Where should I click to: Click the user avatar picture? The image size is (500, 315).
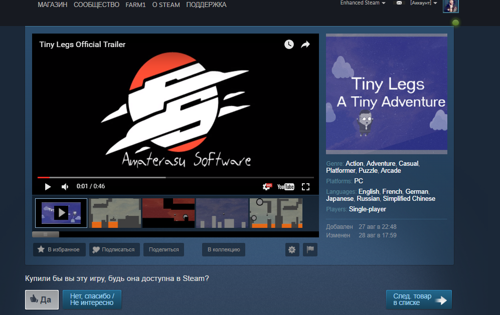(x=450, y=6)
